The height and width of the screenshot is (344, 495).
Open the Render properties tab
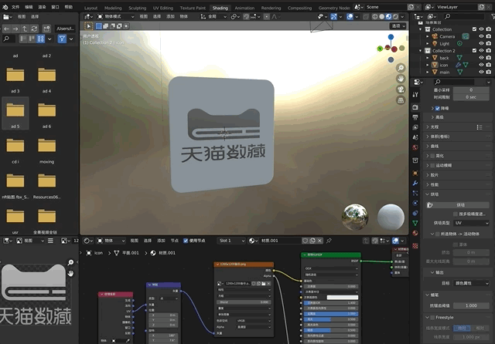point(415,107)
